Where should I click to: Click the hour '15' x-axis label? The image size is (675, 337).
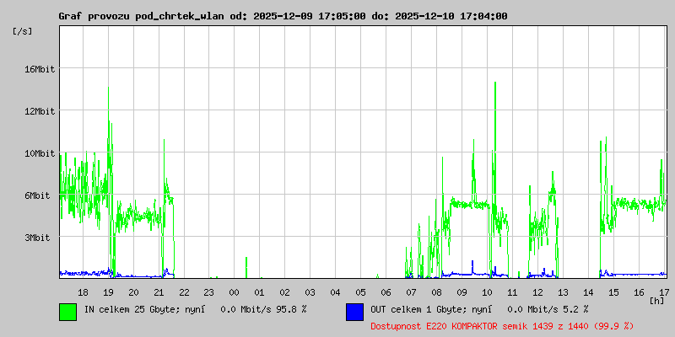point(613,292)
